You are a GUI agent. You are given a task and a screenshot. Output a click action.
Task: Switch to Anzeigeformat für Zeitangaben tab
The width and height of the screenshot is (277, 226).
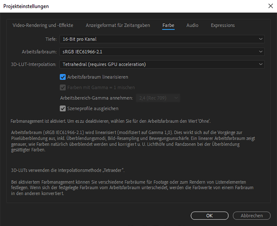pos(118,25)
